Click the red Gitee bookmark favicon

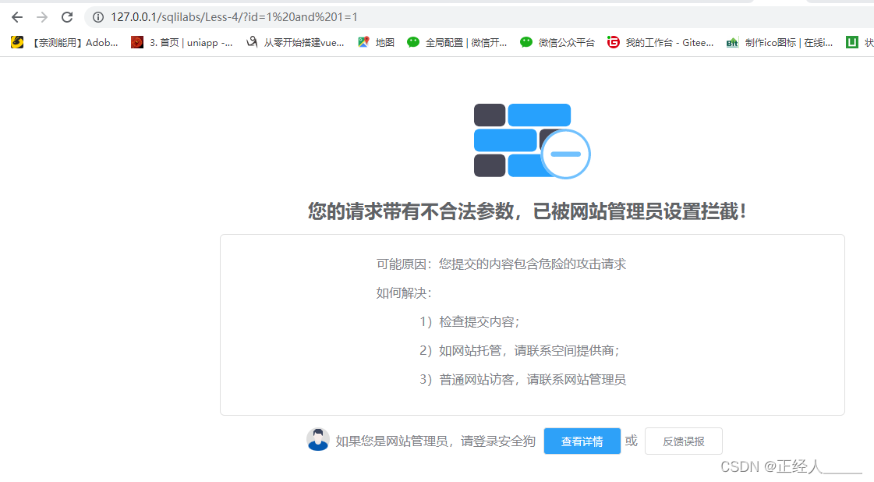pos(613,42)
